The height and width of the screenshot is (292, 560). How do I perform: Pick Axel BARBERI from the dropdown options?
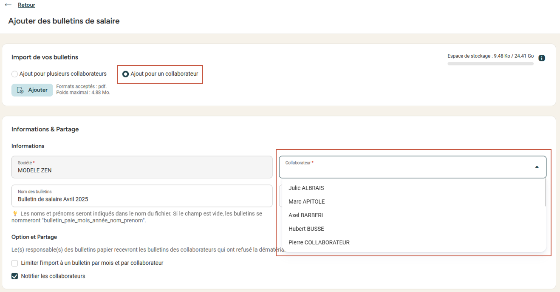[x=305, y=215]
